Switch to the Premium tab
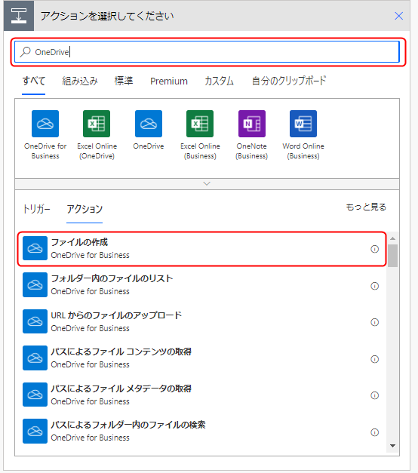 click(169, 81)
